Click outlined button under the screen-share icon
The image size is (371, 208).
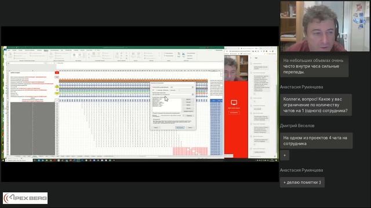pos(234,113)
